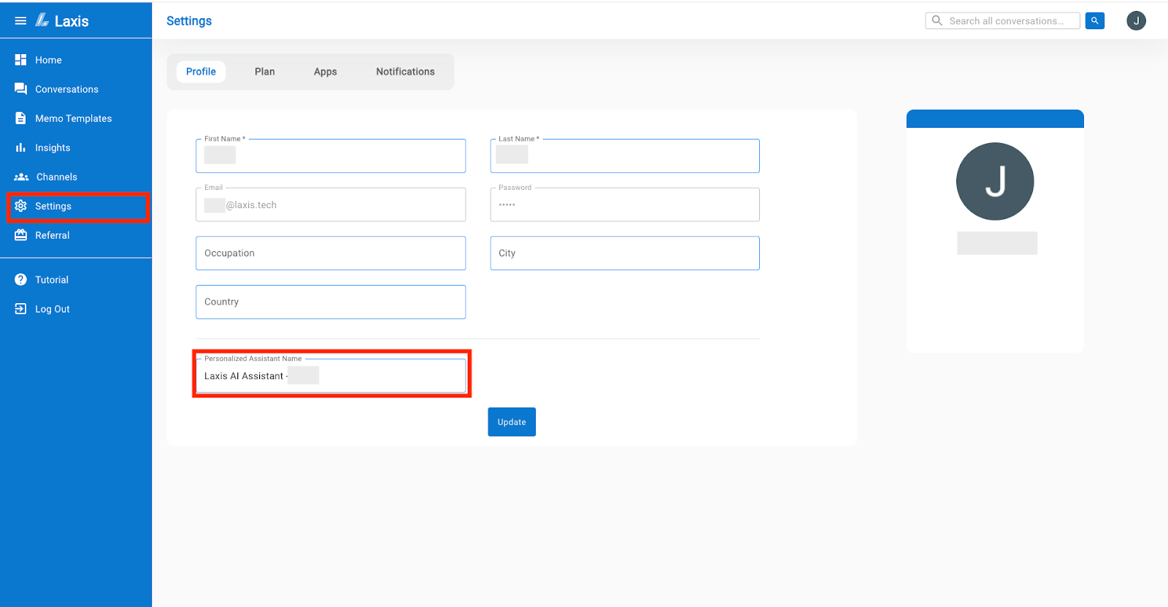Open Channels in sidebar
This screenshot has height=607, width=1168.
tap(76, 177)
